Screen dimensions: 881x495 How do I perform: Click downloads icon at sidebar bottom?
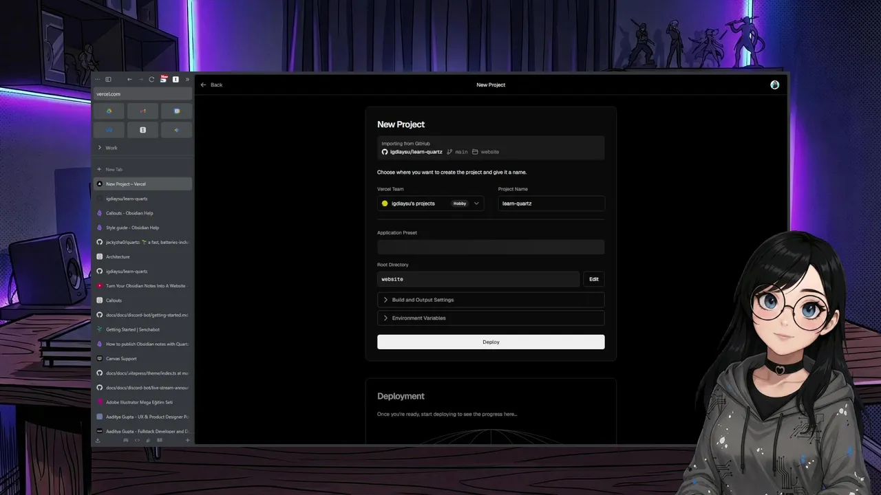[98, 440]
